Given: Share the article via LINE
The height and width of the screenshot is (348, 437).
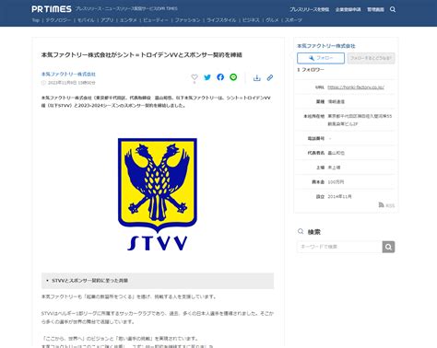Looking at the screenshot, I should [x=233, y=77].
